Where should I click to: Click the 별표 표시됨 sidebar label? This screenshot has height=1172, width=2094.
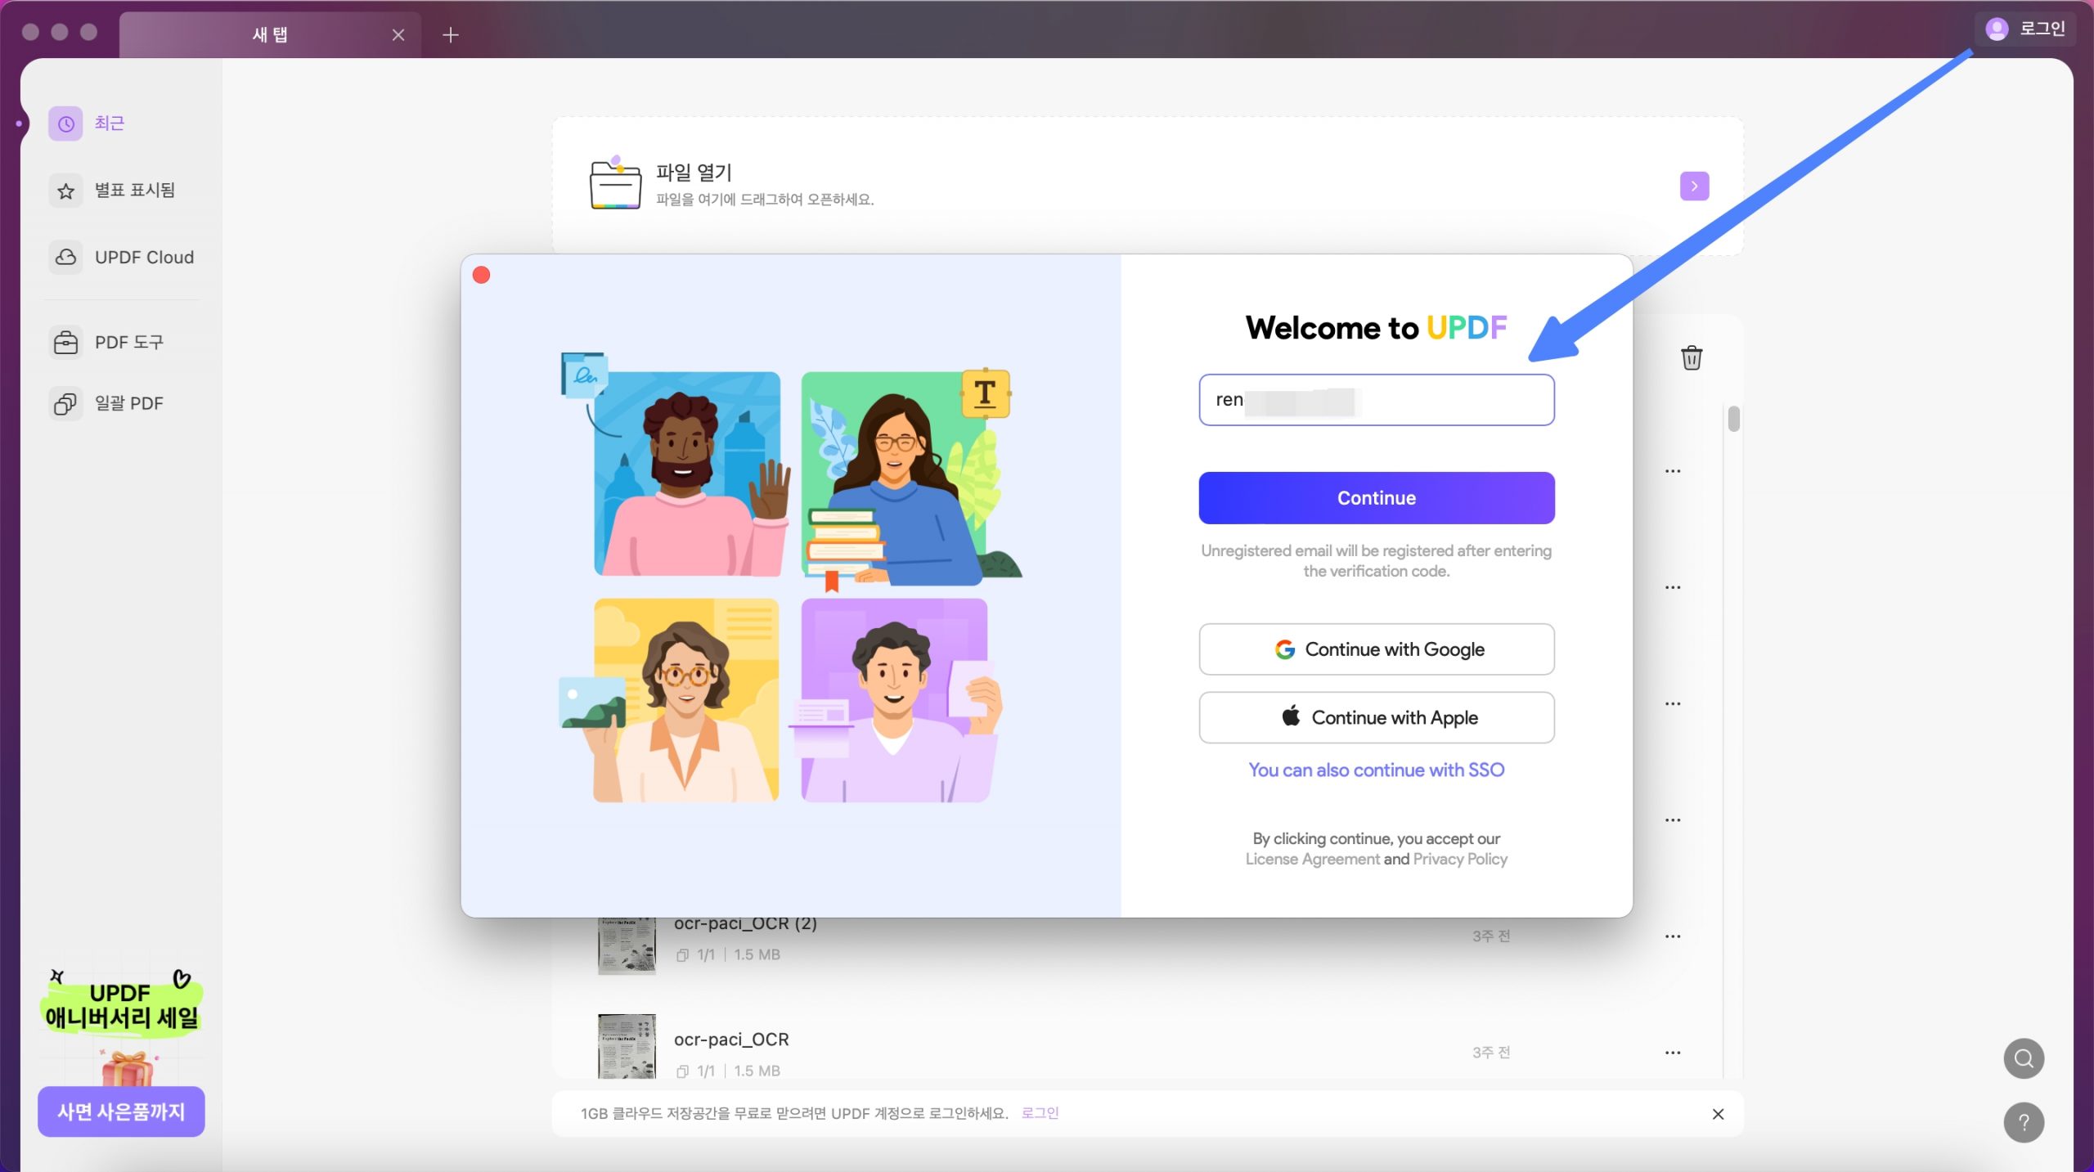(x=135, y=191)
